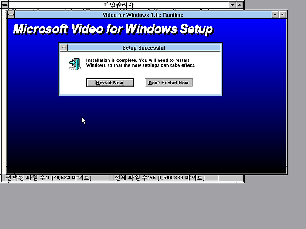
Task: Maximize the 파일관리자 window
Action: point(240,5)
